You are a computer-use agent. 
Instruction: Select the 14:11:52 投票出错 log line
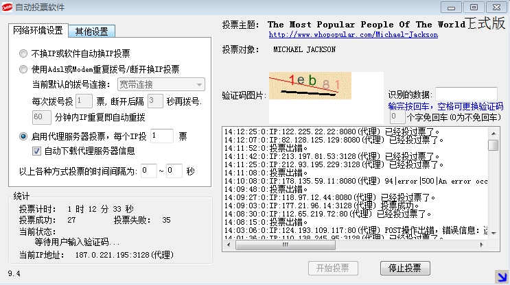266,148
